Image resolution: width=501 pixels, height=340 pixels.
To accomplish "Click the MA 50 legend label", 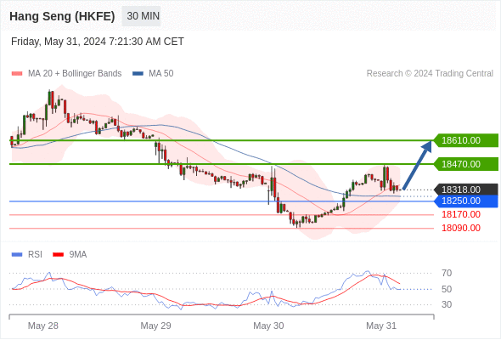I will pos(161,74).
